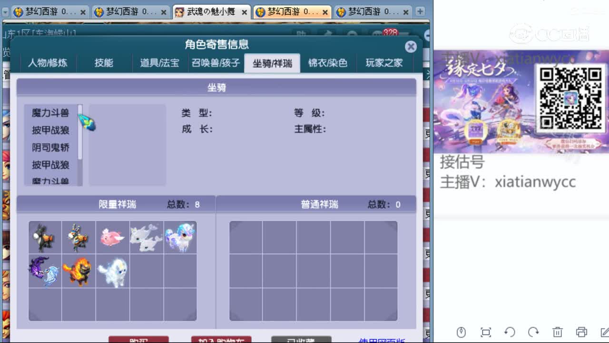Select the 坐骑/祥瑞 tab

pyautogui.click(x=272, y=63)
